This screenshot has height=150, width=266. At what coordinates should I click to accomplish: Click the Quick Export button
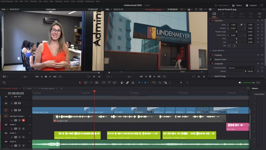(x=222, y=5)
